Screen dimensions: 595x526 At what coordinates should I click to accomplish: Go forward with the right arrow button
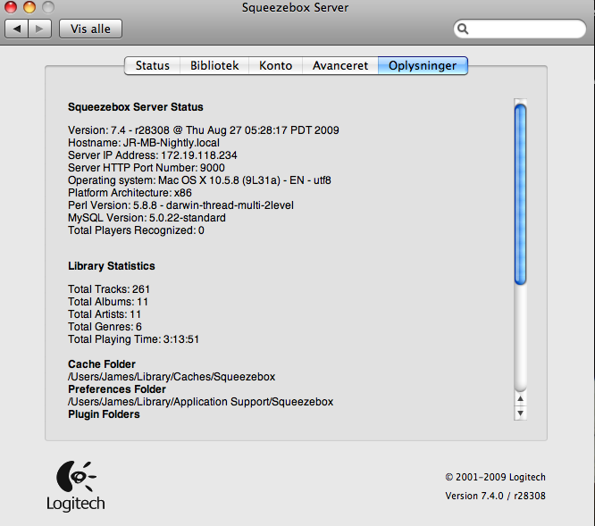pos(40,29)
